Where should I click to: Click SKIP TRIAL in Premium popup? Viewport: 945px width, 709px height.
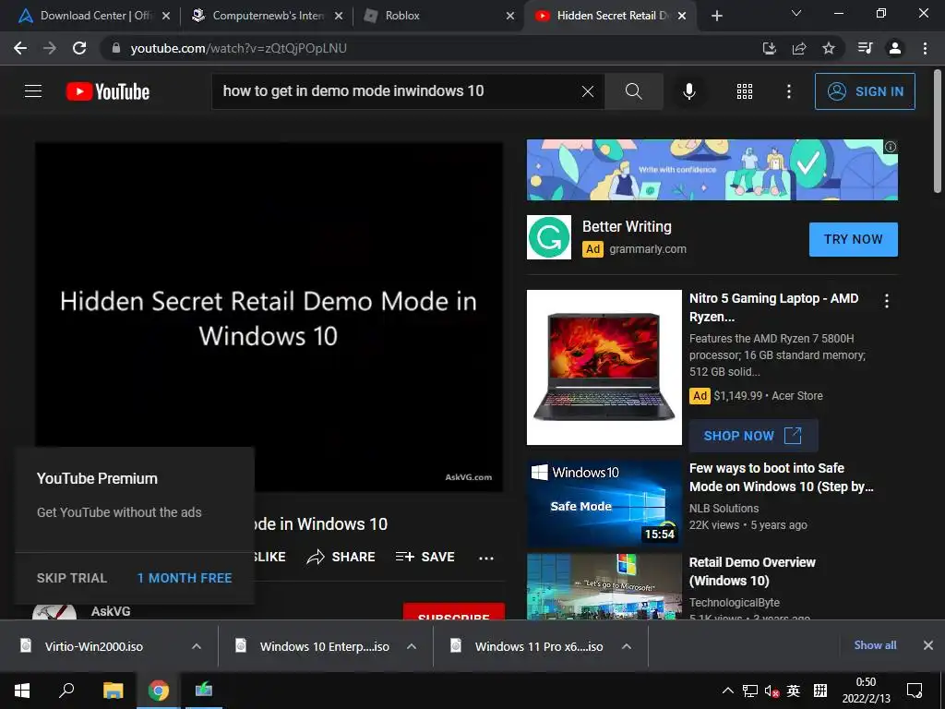[x=72, y=578]
